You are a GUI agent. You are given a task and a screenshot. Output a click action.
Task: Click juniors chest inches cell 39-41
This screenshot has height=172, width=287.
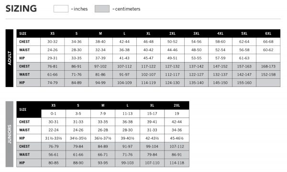152,122
